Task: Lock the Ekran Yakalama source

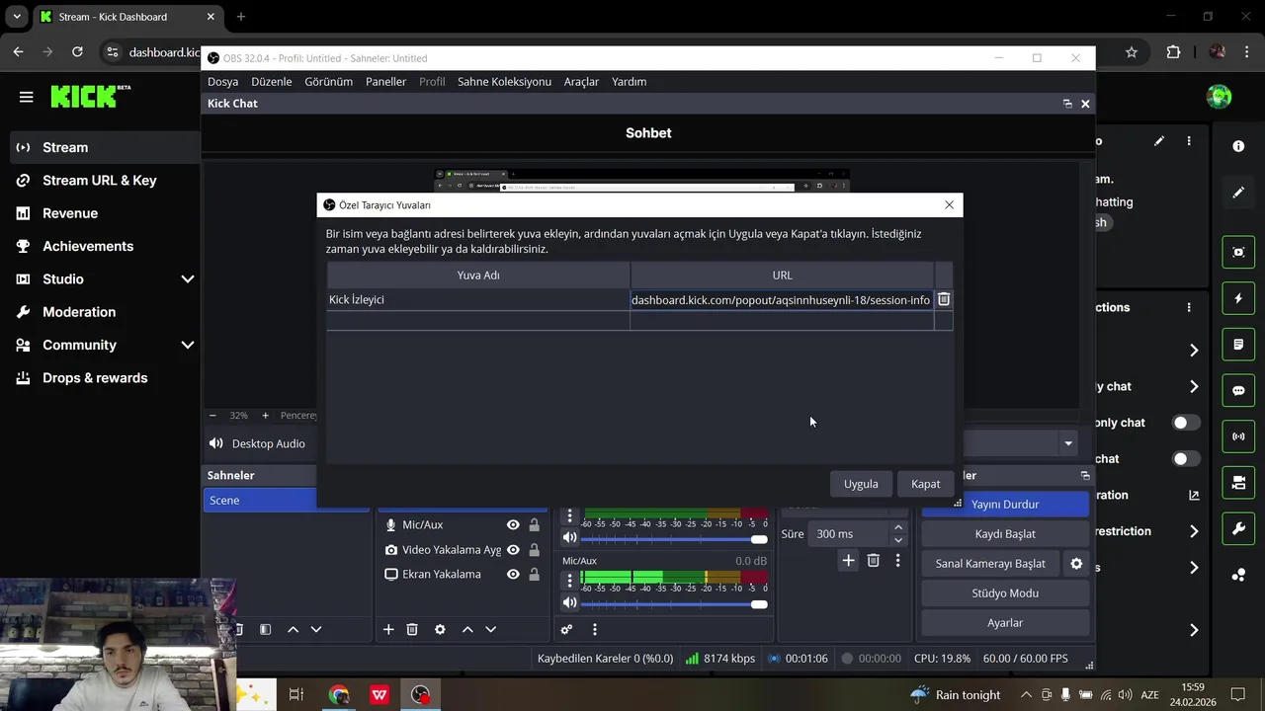Action: click(x=535, y=574)
